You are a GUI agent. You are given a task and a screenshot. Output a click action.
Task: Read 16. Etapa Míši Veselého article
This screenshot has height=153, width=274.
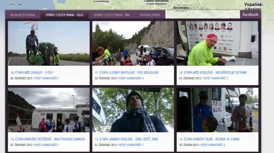(213, 73)
